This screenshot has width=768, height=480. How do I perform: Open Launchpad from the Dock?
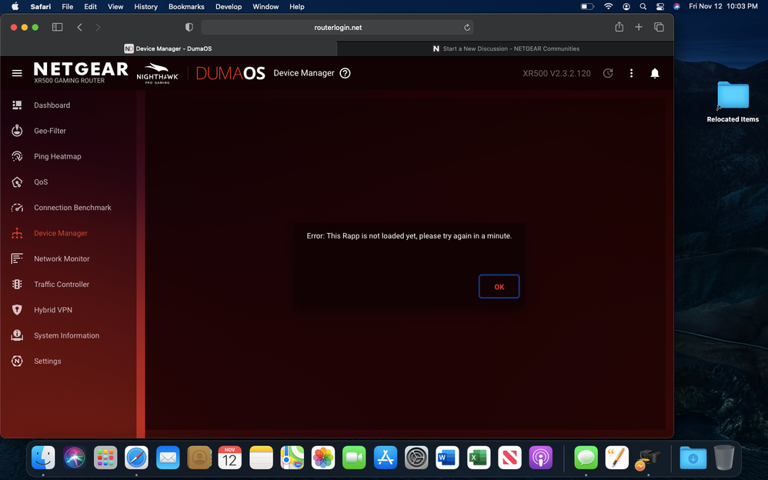[105, 458]
